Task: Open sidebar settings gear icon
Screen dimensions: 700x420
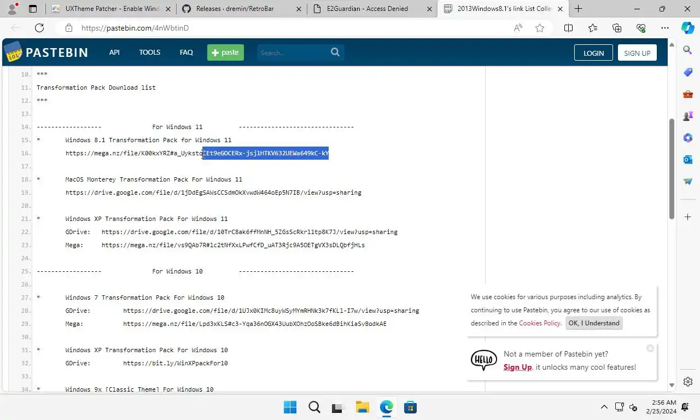Action: (688, 382)
